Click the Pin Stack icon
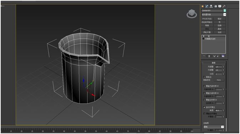The height and width of the screenshot is (134, 240). 204,56
